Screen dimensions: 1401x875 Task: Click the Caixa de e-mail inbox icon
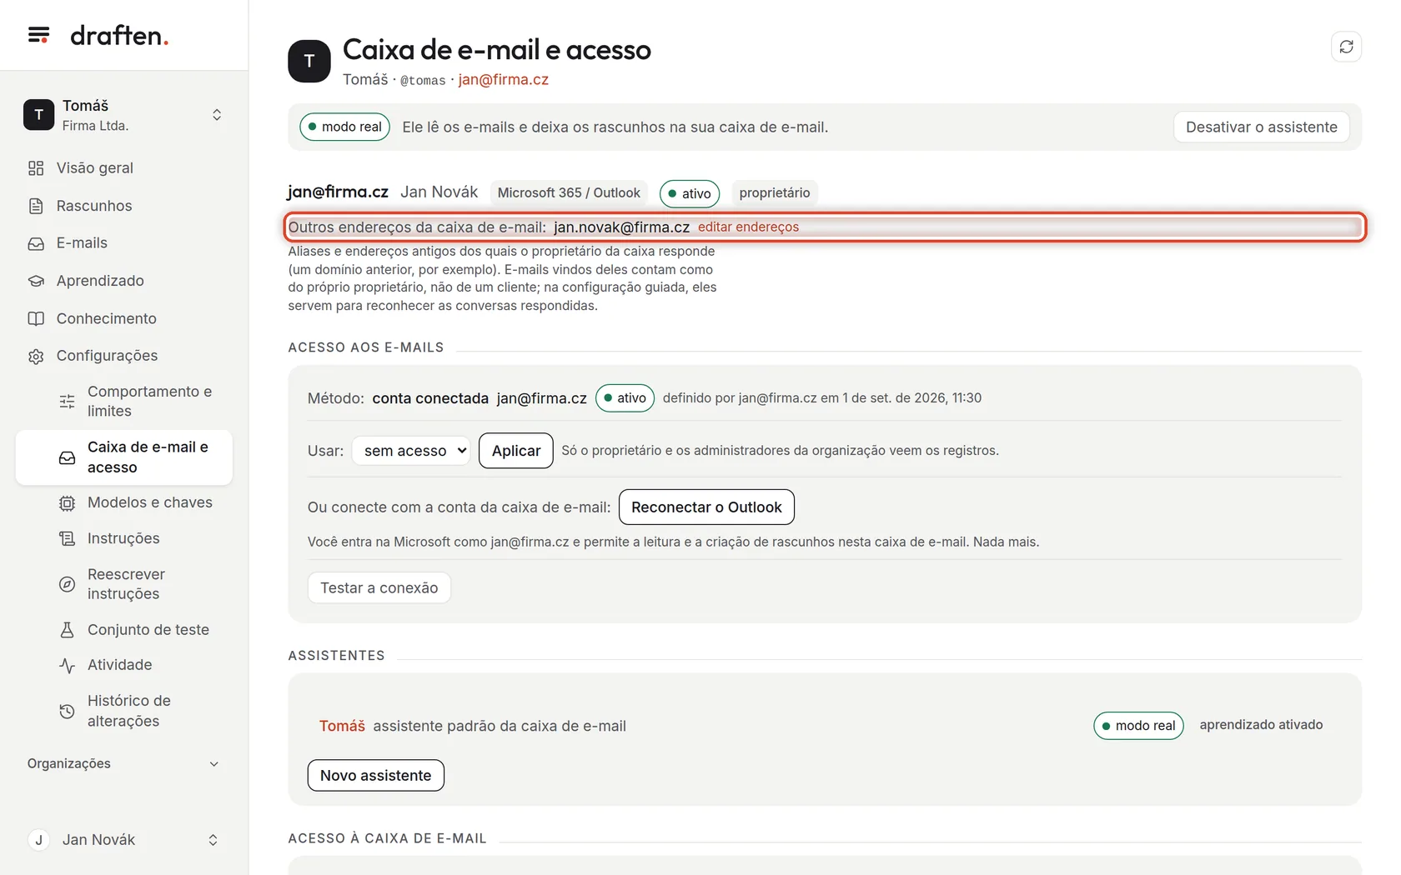(x=68, y=457)
